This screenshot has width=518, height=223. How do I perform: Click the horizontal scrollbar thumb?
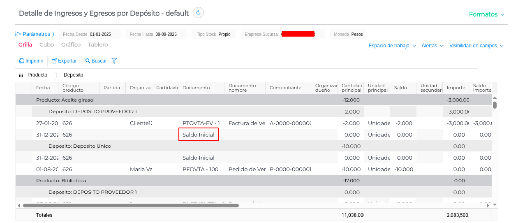[x=131, y=205]
